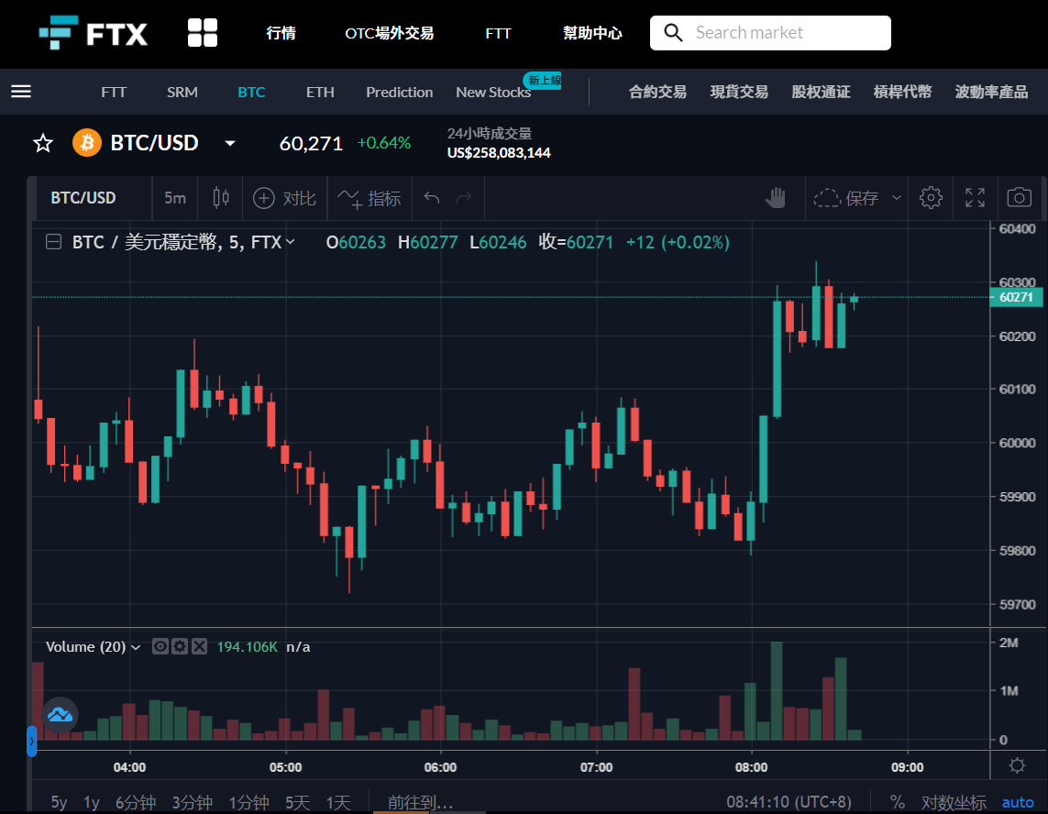Open the 幫助中心 help center link
This screenshot has width=1048, height=814.
[x=592, y=33]
